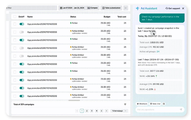Tick the checkbox of the first campaign row
Viewport: 191px width, 120px height.
(15, 24)
